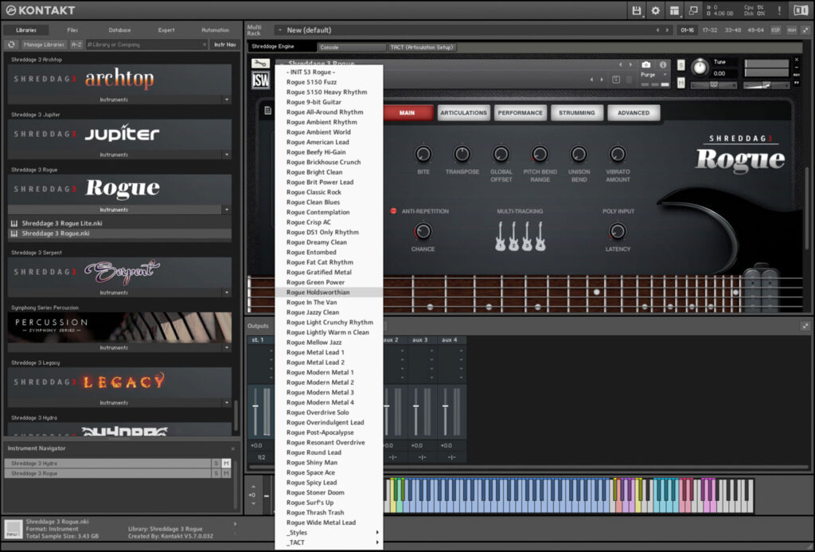The image size is (815, 552).
Task: Click the Manage Libraries button
Action: coord(44,45)
